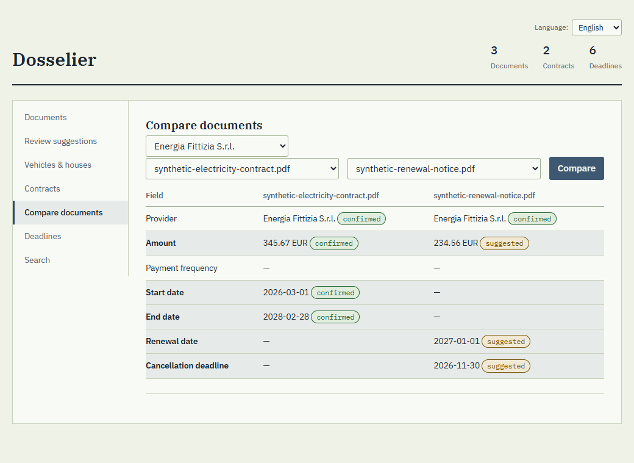The width and height of the screenshot is (634, 463).
Task: Click the End date row label
Action: click(163, 317)
